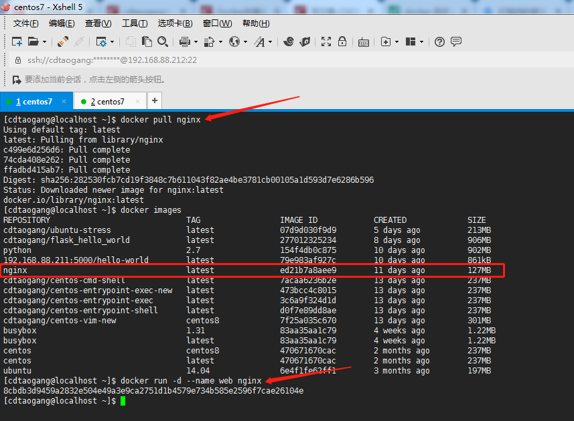This screenshot has height=421, width=574.
Task: Click image ID ed21b7a8aee9 in nginx row
Action: pyautogui.click(x=308, y=270)
